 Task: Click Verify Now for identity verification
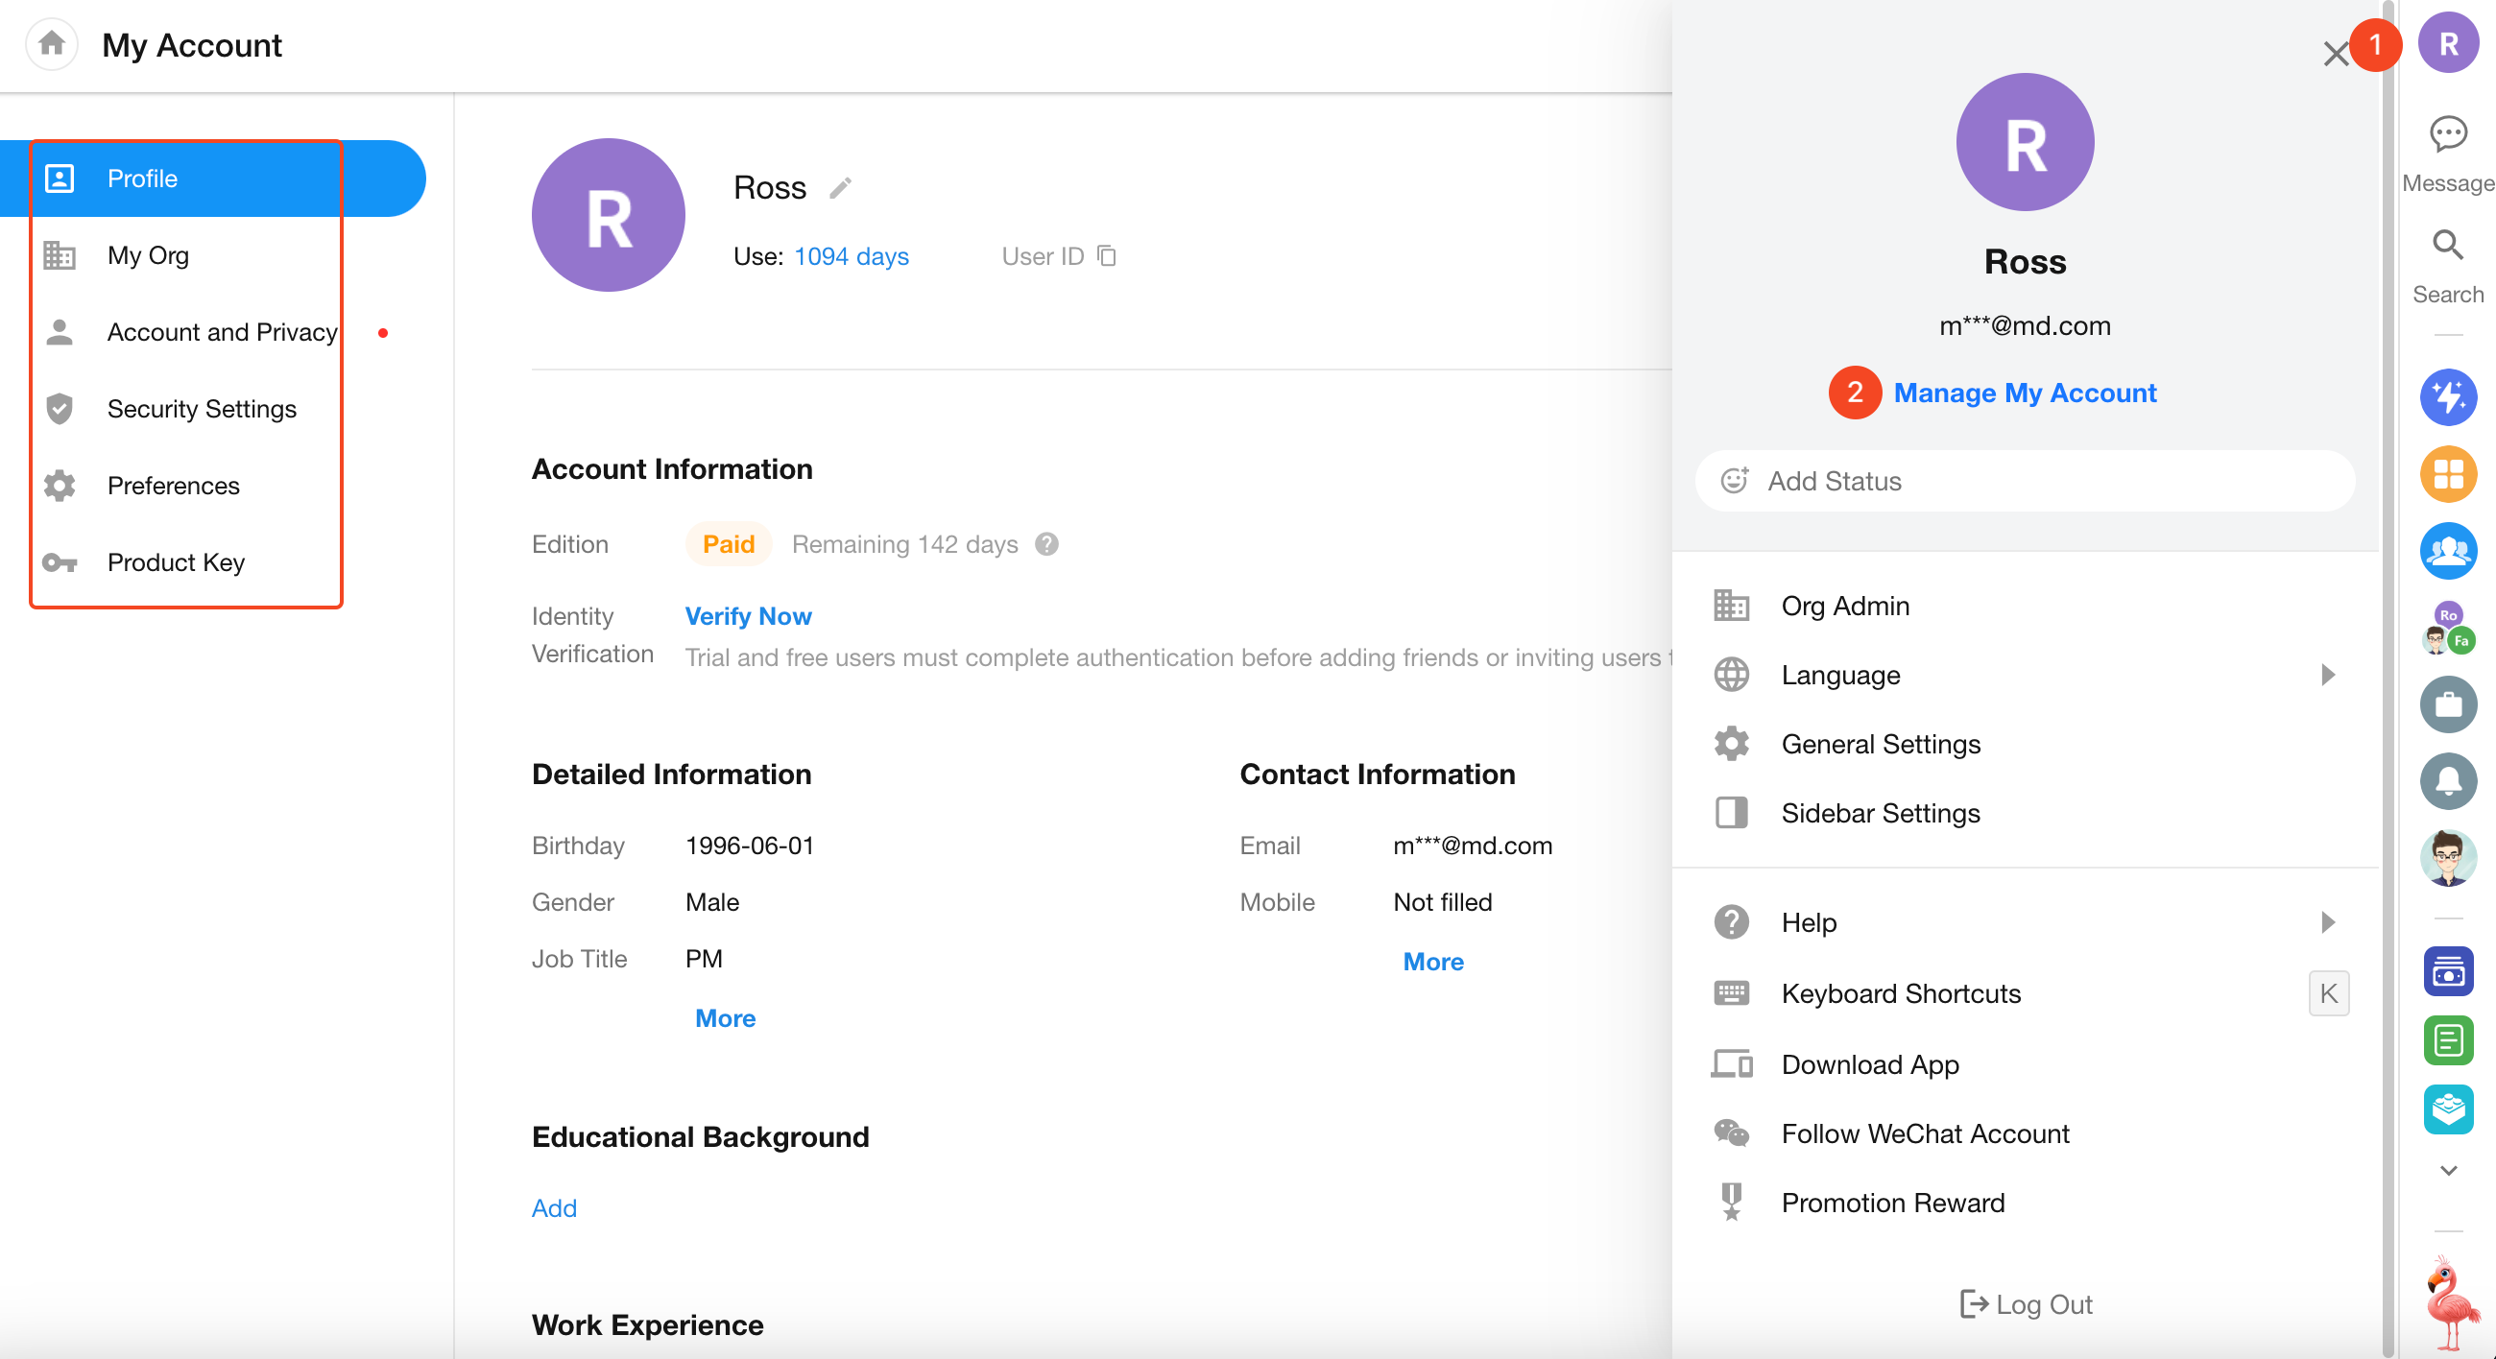click(747, 616)
